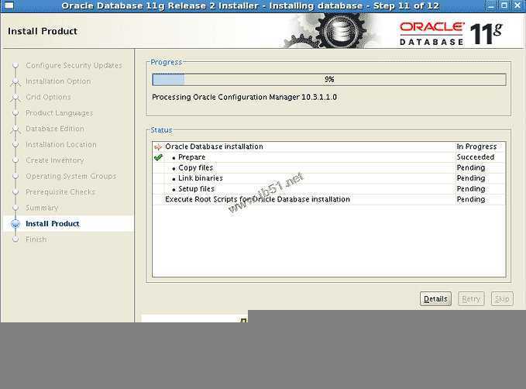The height and width of the screenshot is (389, 526).
Task: Select the Grid Options step
Action: (x=48, y=97)
